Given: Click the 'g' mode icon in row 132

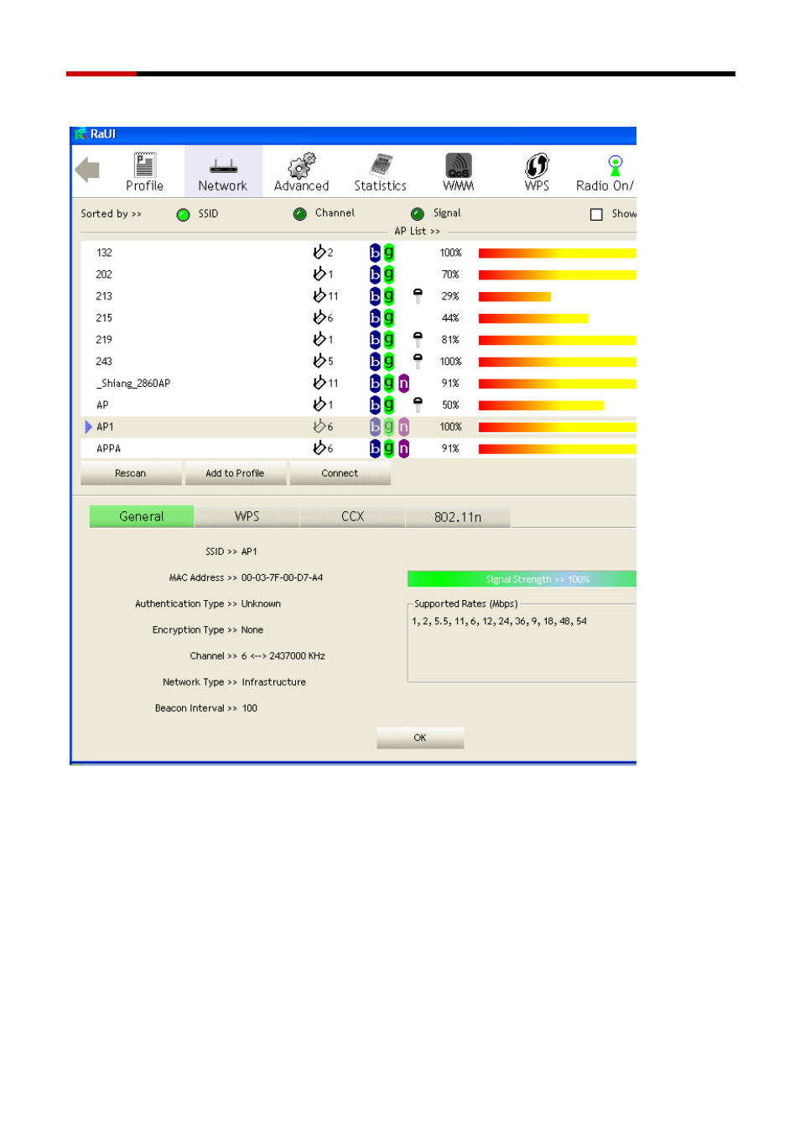Looking at the screenshot, I should click(x=389, y=253).
